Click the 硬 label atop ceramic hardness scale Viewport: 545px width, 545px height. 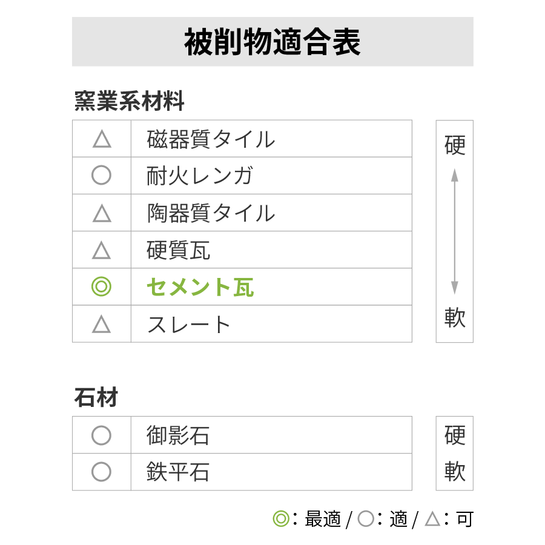click(x=455, y=145)
